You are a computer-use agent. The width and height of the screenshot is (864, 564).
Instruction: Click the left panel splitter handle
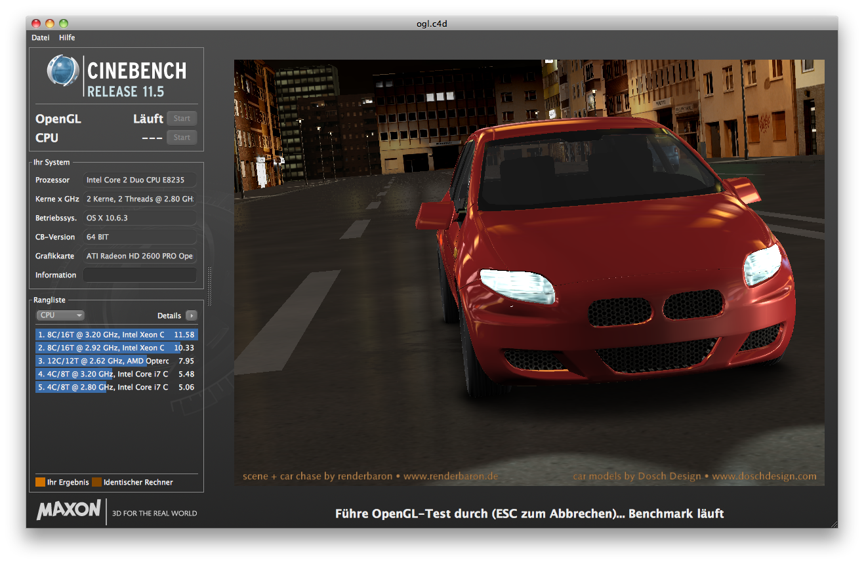coord(210,286)
